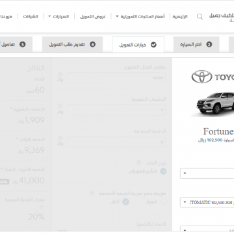The width and height of the screenshot is (234, 234).
Task: Click car price 102,500 ريال text
Action: click(211, 140)
